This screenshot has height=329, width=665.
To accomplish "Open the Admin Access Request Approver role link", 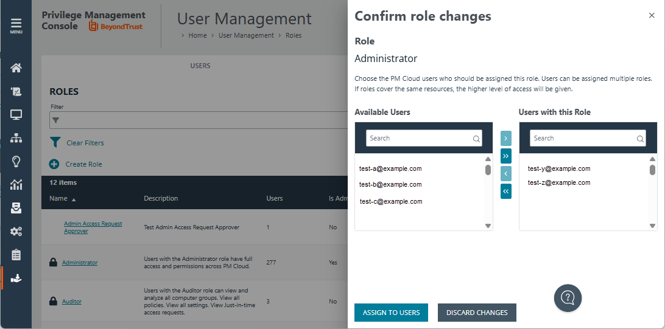I will [x=93, y=227].
